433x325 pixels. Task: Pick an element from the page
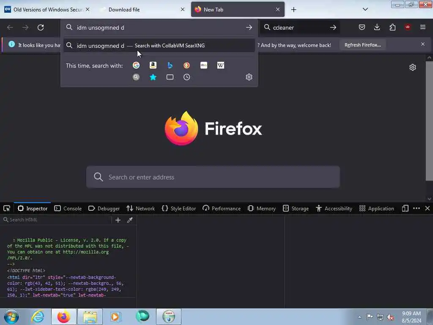coord(7,208)
